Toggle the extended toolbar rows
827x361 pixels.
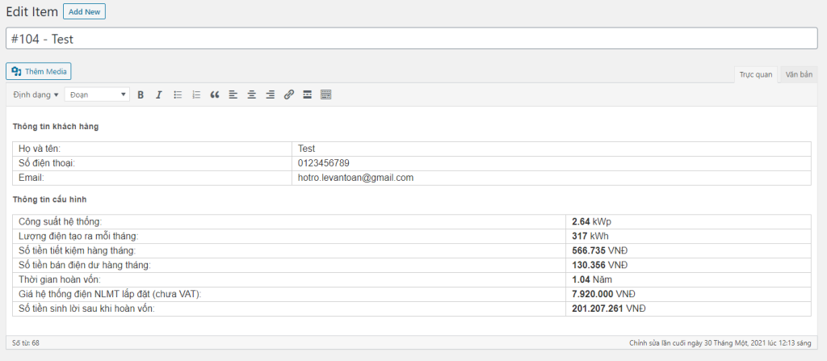(x=326, y=94)
